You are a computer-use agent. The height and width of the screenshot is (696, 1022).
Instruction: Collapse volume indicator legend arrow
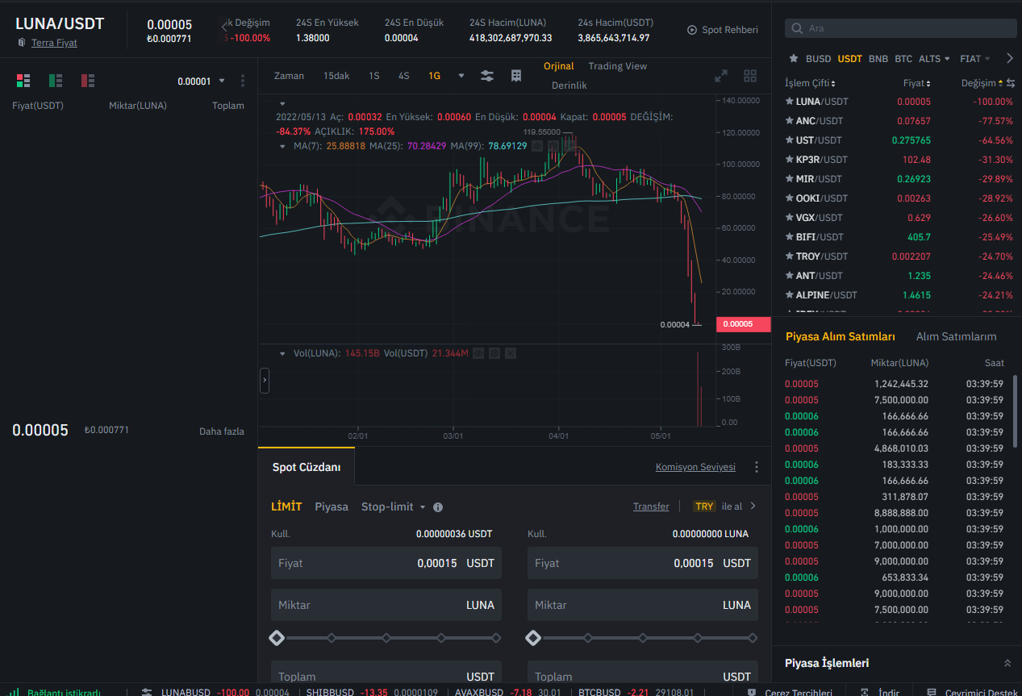tap(282, 353)
